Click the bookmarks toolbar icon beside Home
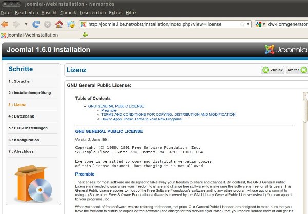This screenshot has height=214, width=308. tap(71, 24)
